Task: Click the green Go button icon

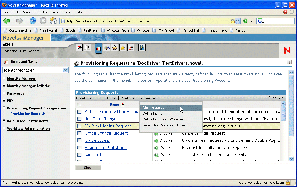Action: coord(245,21)
